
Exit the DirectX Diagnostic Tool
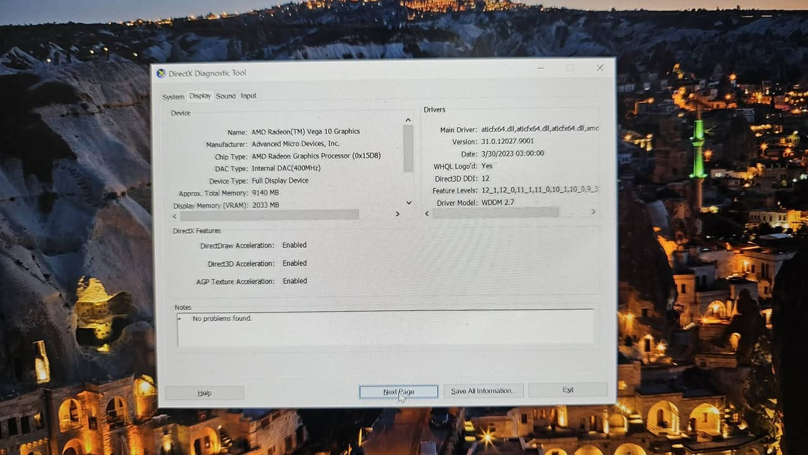[x=568, y=390]
